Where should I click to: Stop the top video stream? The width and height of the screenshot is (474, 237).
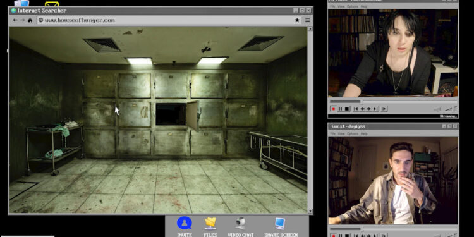pyautogui.click(x=347, y=109)
